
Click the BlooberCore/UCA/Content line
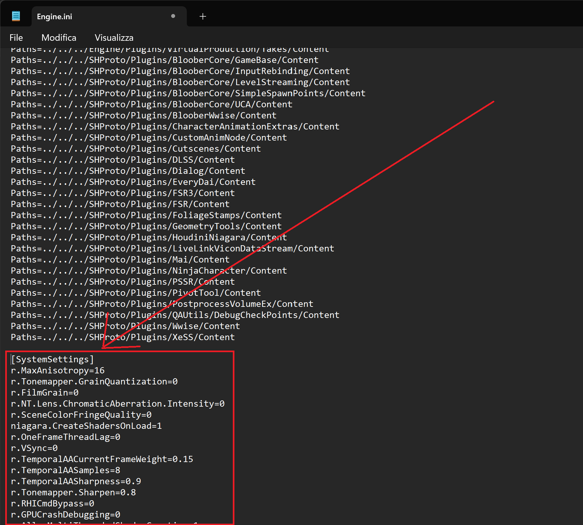coord(152,104)
